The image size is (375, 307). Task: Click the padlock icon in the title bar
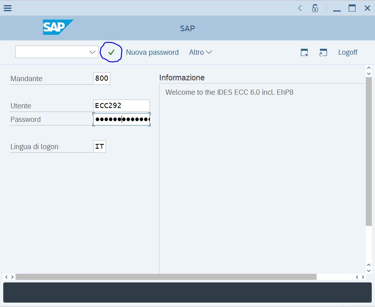(315, 8)
